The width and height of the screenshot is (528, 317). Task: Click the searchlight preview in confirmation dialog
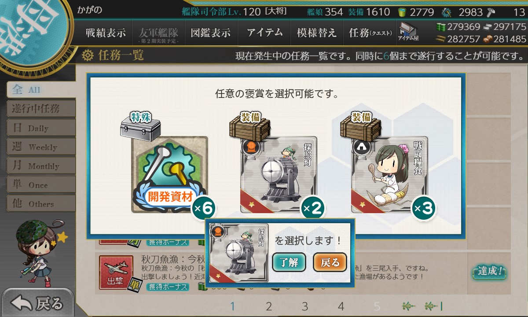[x=239, y=253]
